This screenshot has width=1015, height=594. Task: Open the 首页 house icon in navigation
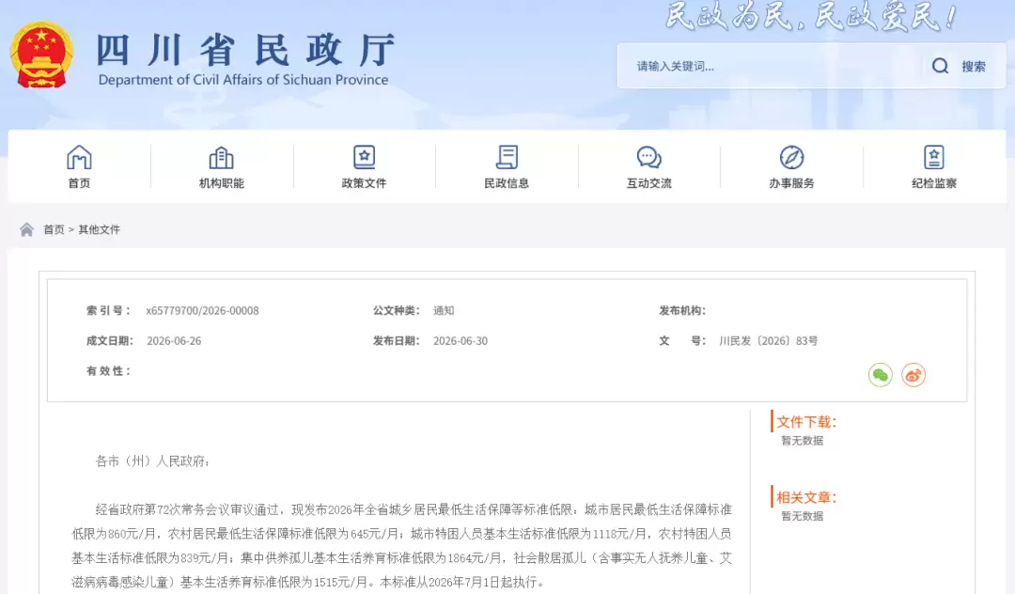(79, 157)
